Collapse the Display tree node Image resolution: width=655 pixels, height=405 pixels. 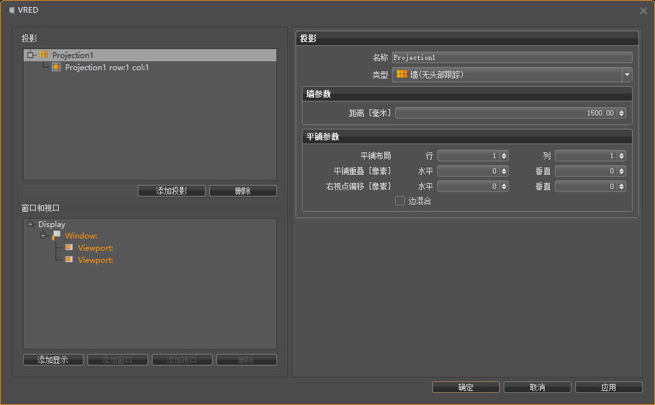point(30,225)
